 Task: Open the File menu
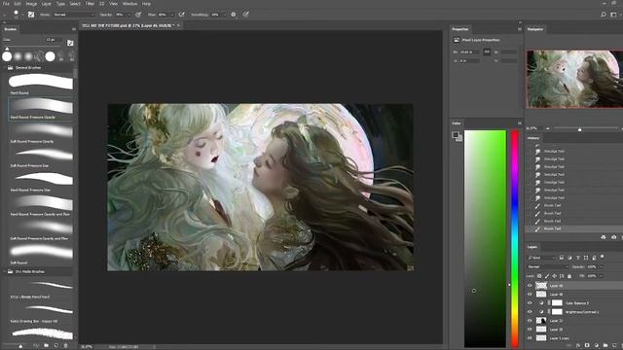tap(6, 4)
